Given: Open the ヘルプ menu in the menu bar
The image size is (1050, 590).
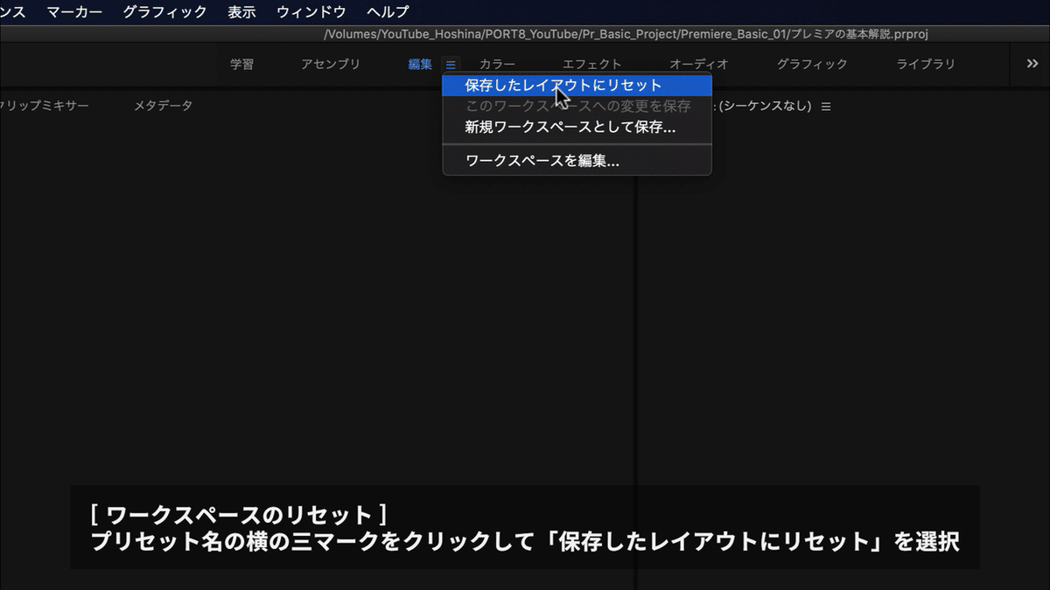Looking at the screenshot, I should (x=388, y=12).
